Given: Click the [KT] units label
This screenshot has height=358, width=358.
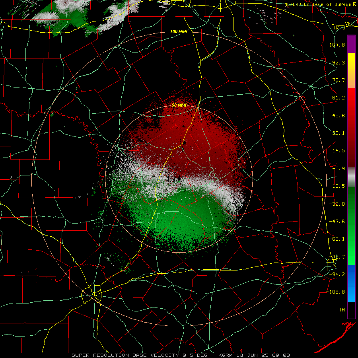Looking at the screenshot, I should 340,27.
